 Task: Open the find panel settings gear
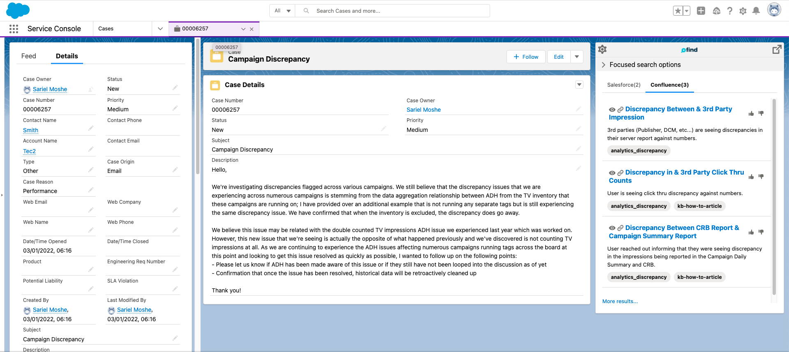(x=602, y=49)
